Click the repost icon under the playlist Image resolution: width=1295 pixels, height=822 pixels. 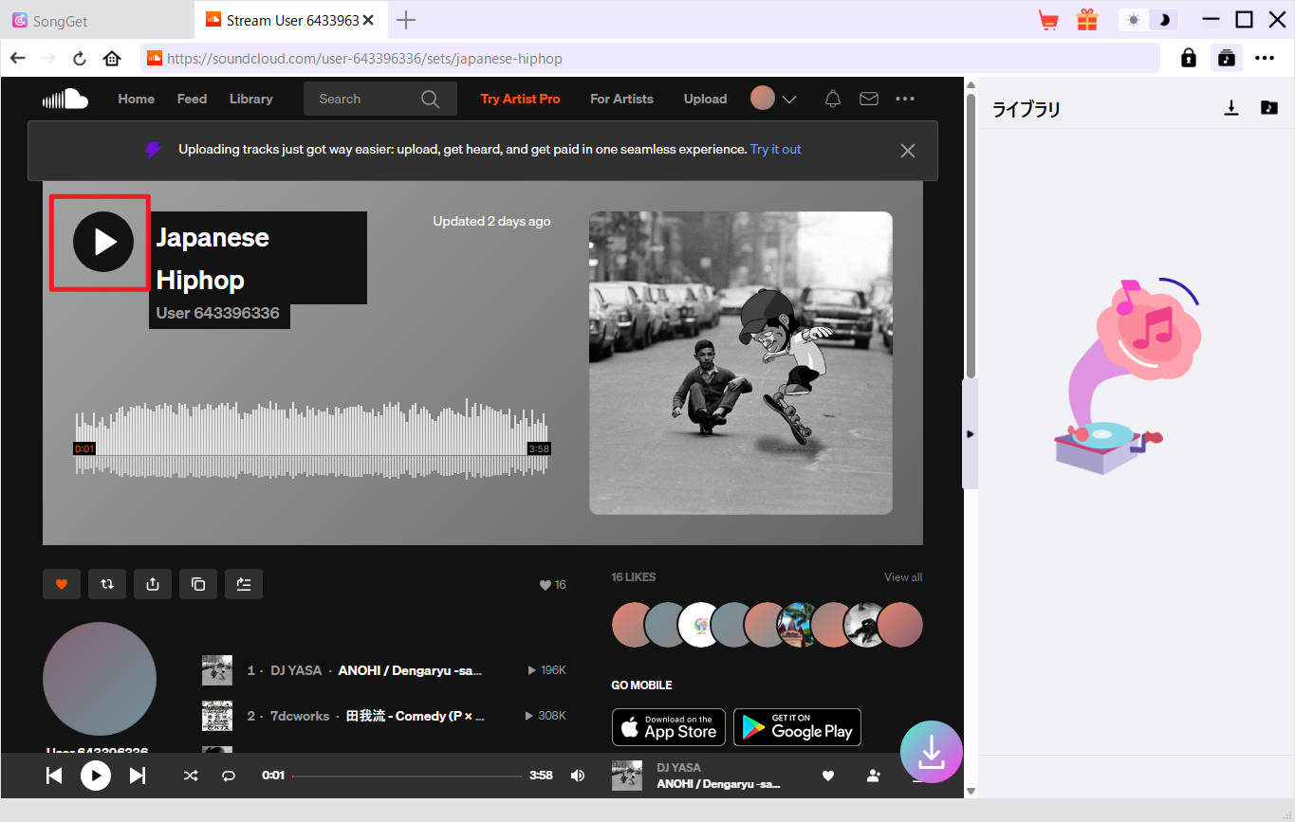click(x=107, y=584)
